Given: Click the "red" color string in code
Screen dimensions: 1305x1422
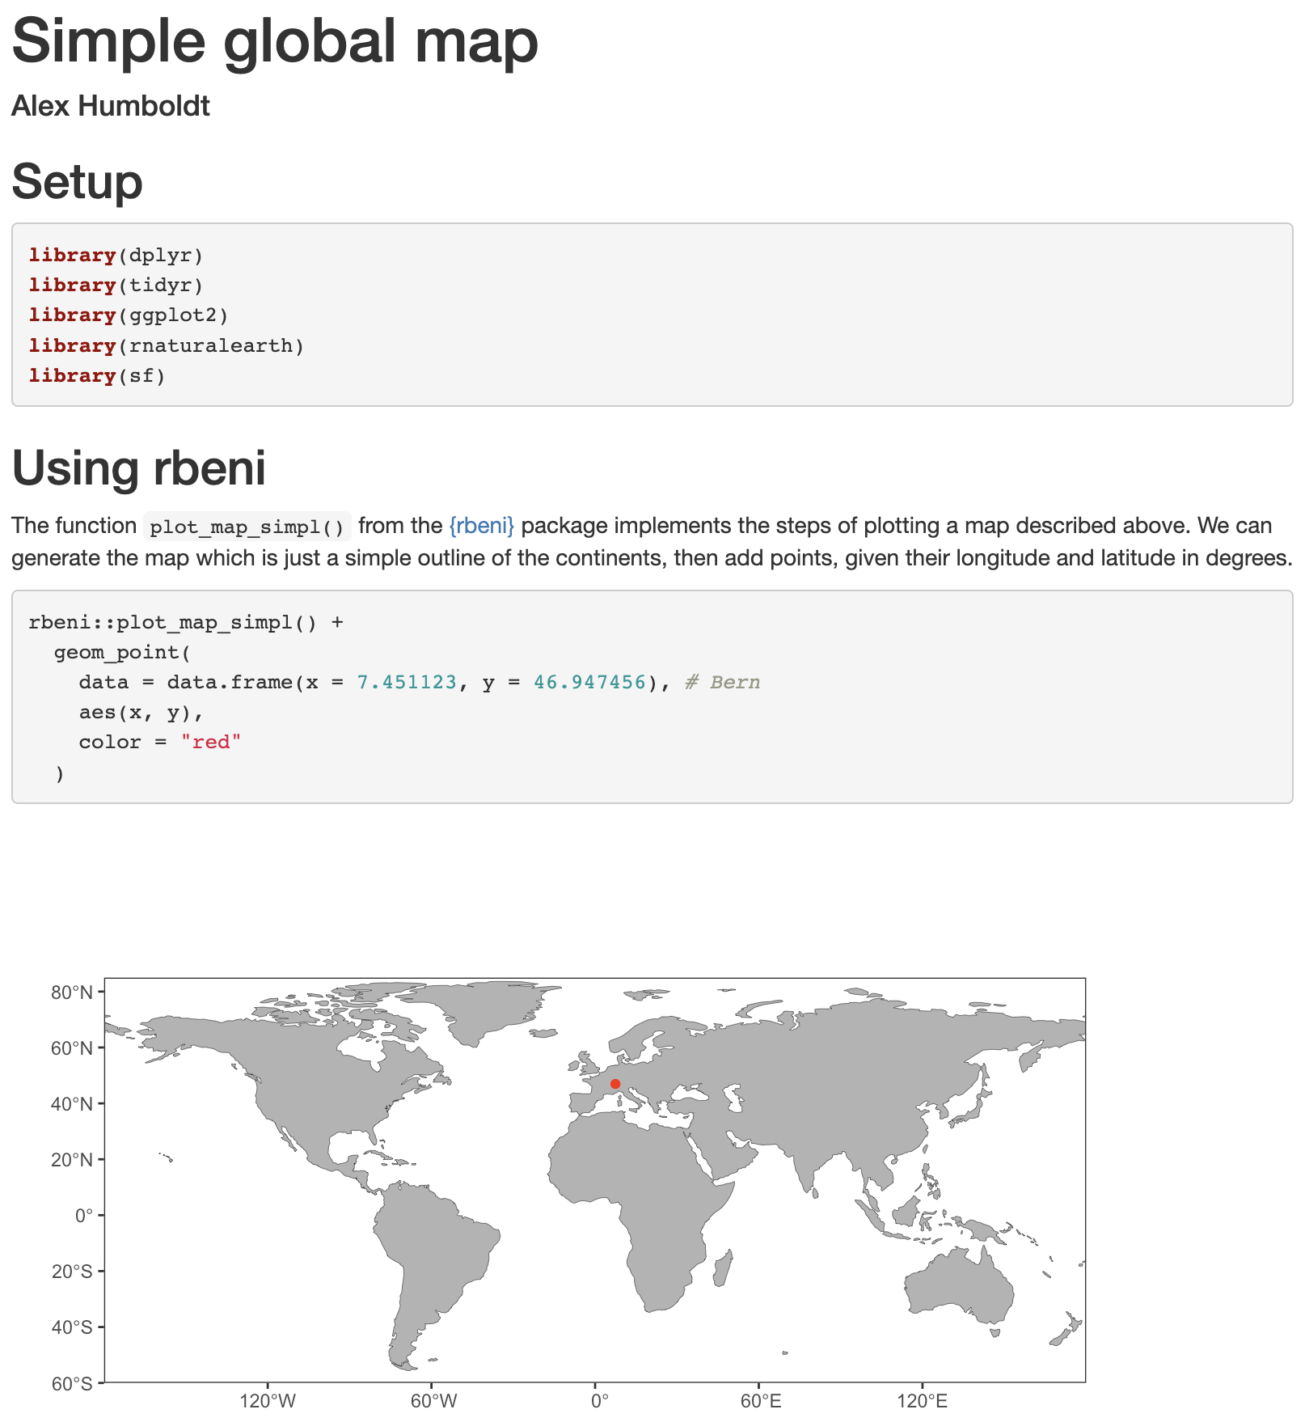Looking at the screenshot, I should [x=211, y=743].
